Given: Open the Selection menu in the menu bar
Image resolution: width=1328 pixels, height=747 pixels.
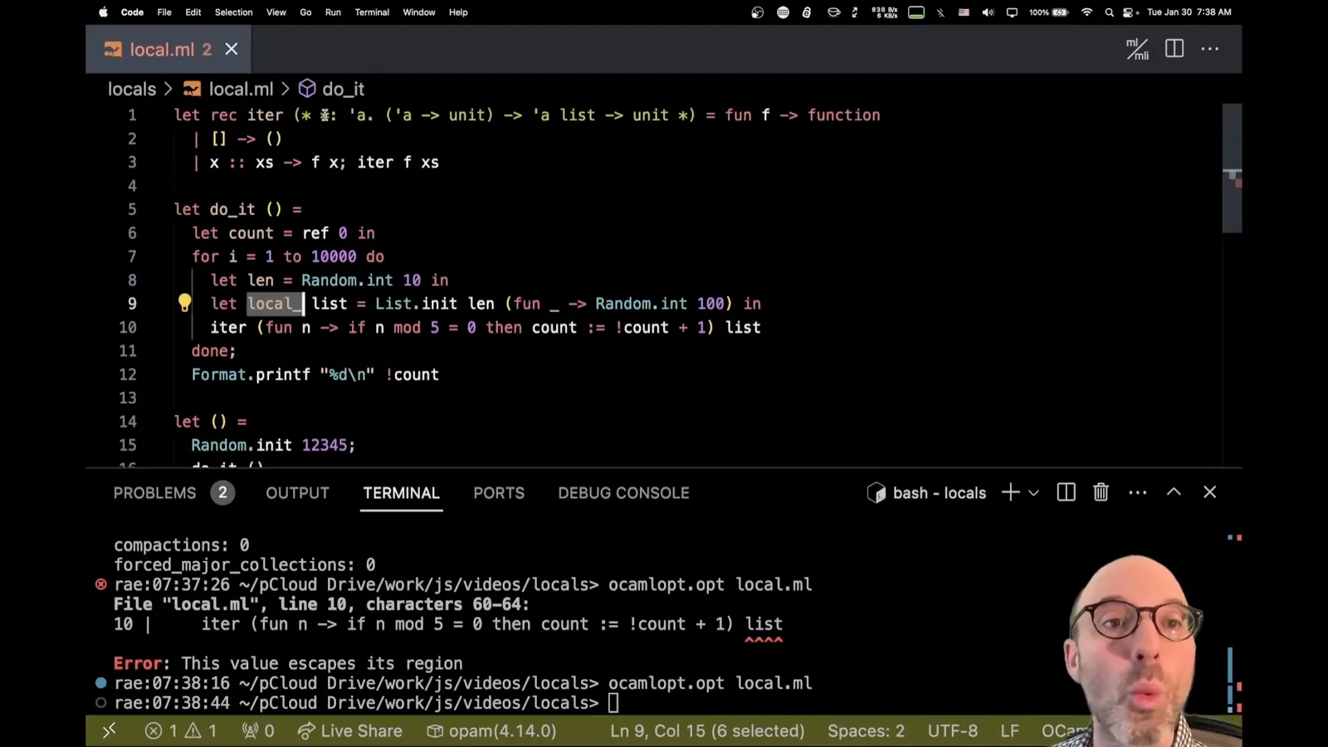Looking at the screenshot, I should click(233, 12).
